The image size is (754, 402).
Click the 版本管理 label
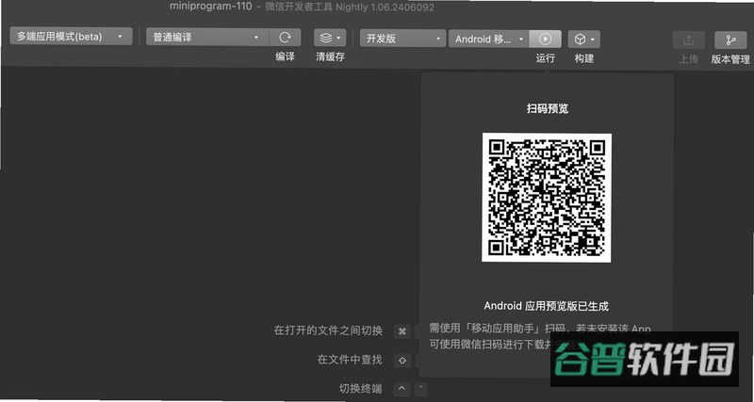pos(731,59)
